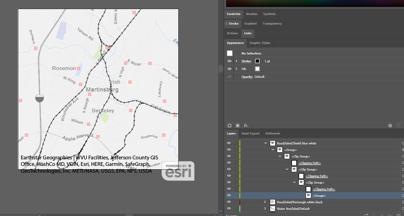This screenshot has width=404, height=216.
Task: Open the Artboards tab
Action: (272, 133)
